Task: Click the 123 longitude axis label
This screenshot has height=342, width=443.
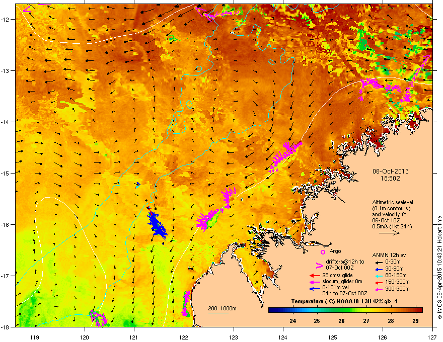Action: [x=234, y=337]
